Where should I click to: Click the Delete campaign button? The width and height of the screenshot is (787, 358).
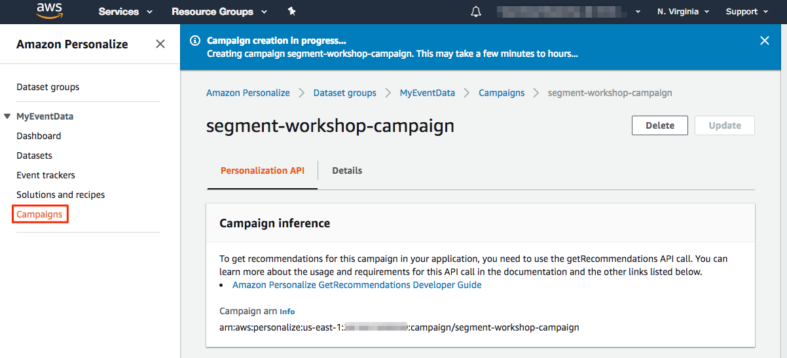click(x=659, y=125)
